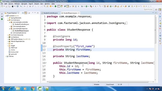
Task: Click the Quick Access search field
Action: (x=148, y=10)
